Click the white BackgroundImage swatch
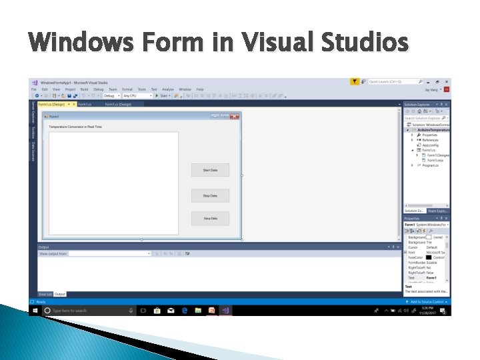The height and width of the screenshot is (360, 480). tap(429, 237)
